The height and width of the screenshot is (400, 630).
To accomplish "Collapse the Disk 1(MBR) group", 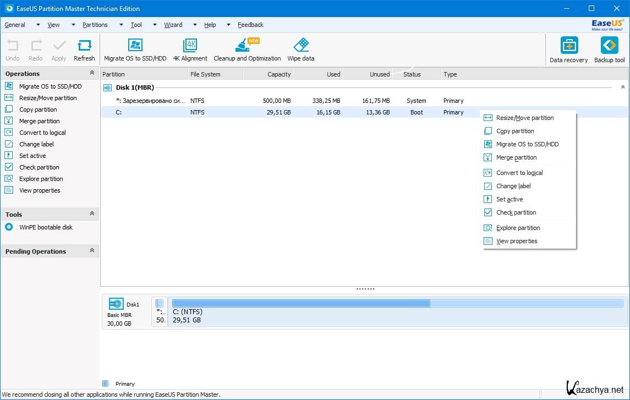I will [623, 87].
